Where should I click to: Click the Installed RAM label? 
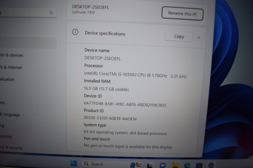[x=97, y=81]
